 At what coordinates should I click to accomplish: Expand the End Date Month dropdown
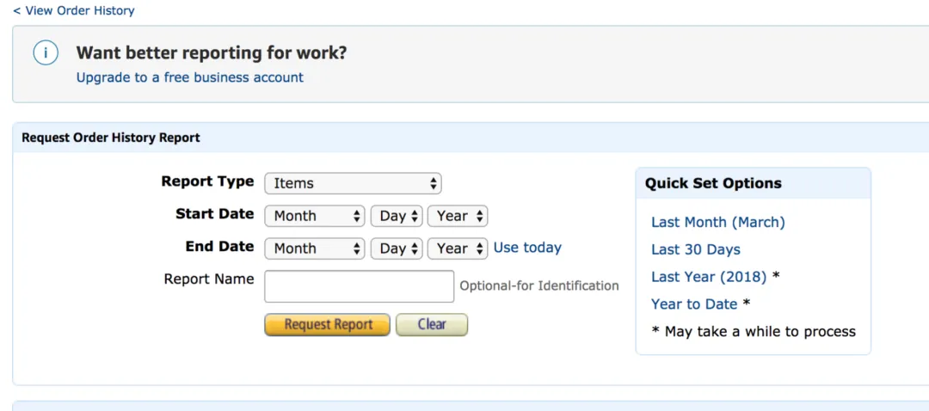[x=315, y=248]
